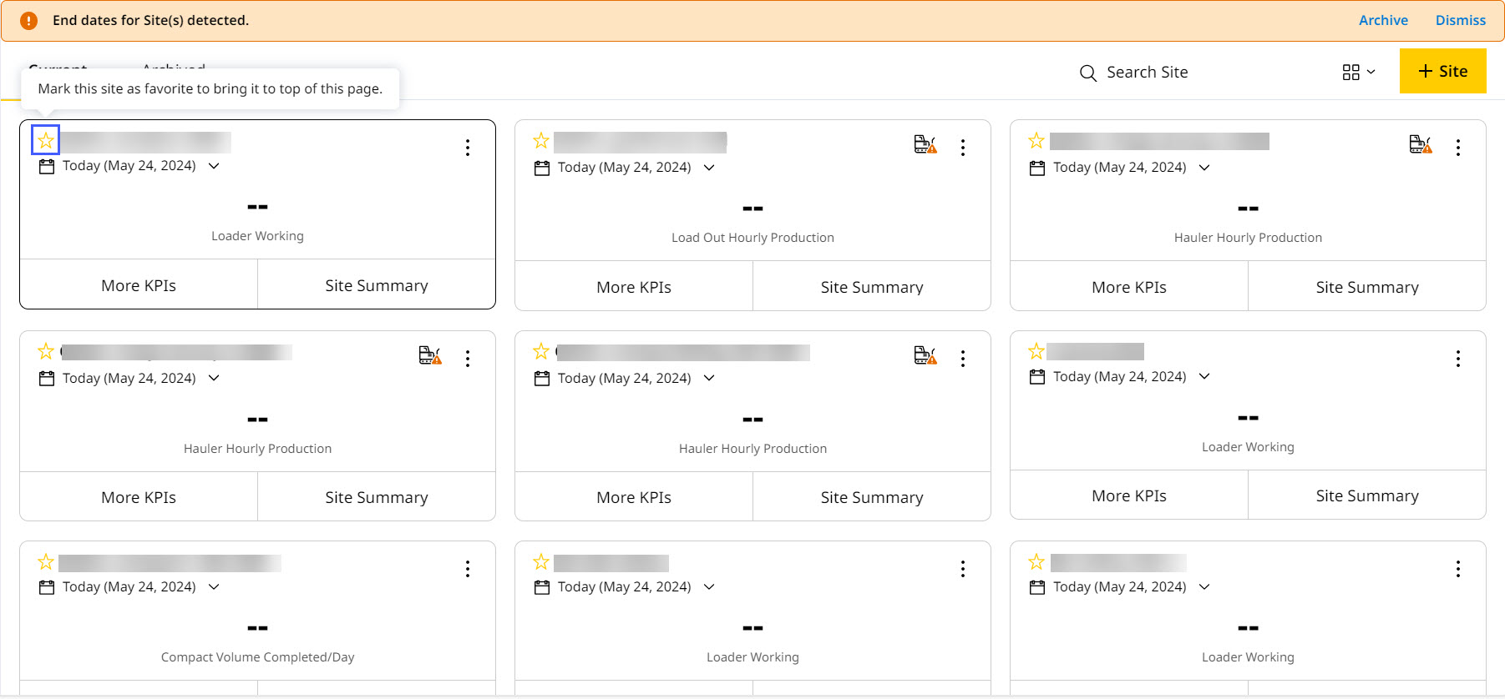Open kebab menu on Compact Volume Completed/Day card
The width and height of the screenshot is (1505, 699).
pyautogui.click(x=467, y=569)
